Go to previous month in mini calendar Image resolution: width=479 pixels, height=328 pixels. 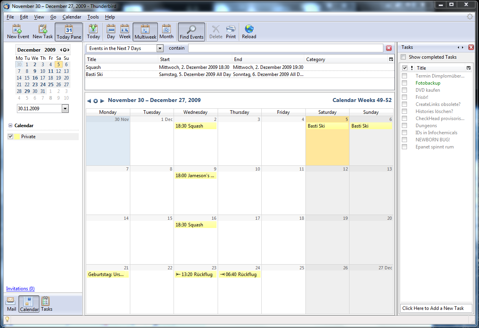61,50
